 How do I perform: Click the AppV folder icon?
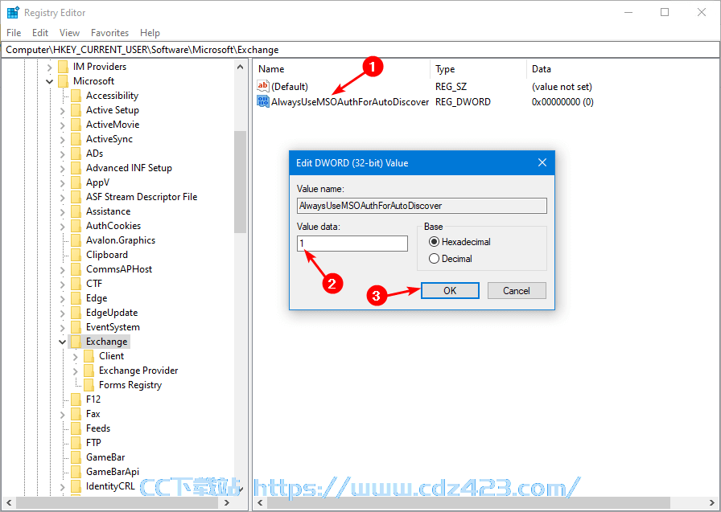(x=76, y=182)
